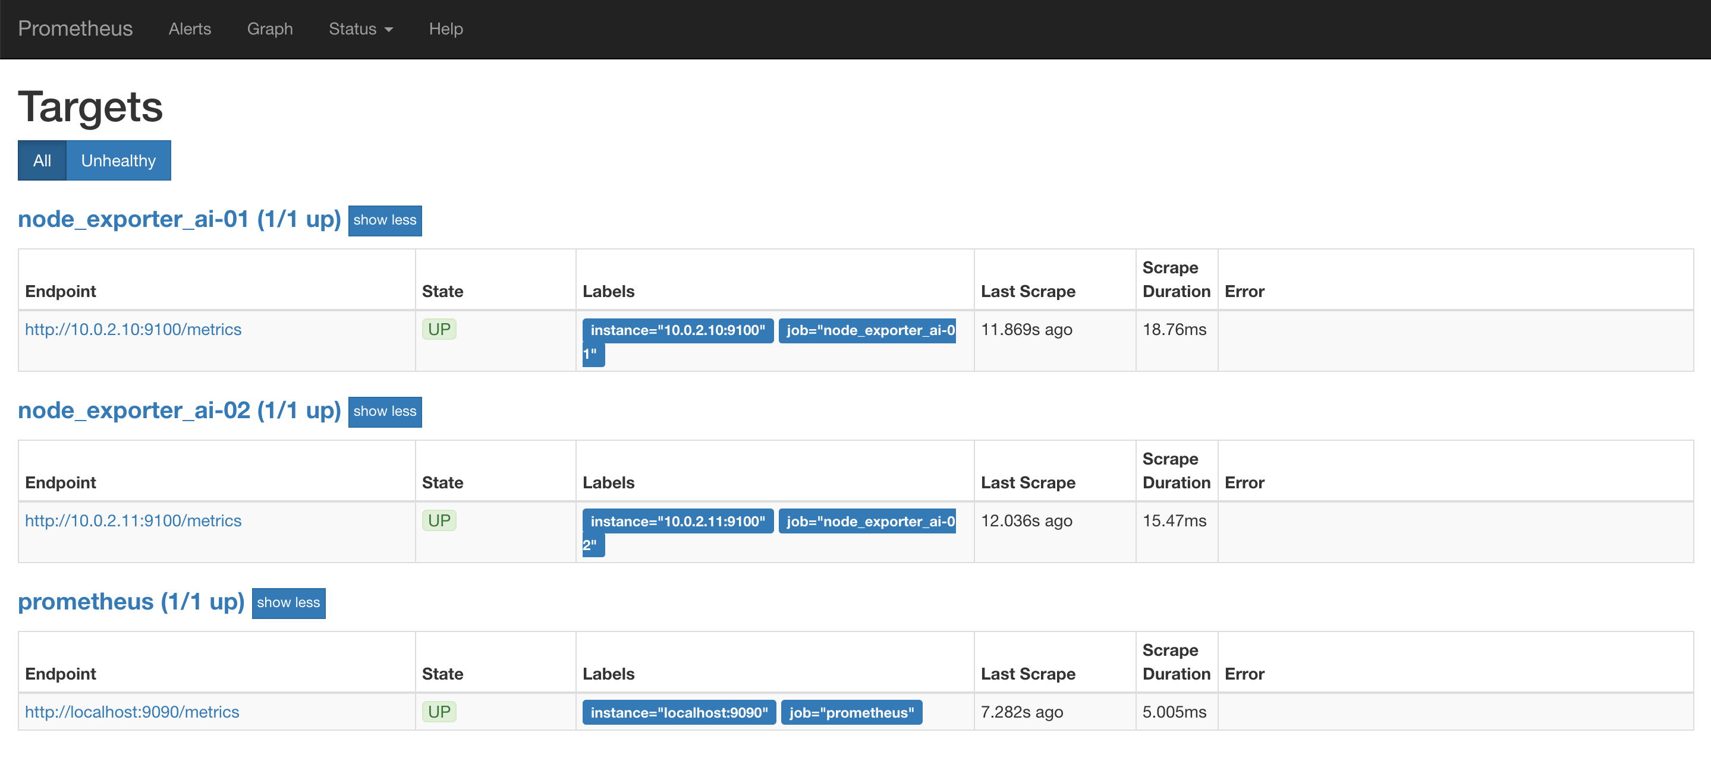1711x758 pixels.
Task: Click the UP state of localhost:9090
Action: pyautogui.click(x=439, y=712)
